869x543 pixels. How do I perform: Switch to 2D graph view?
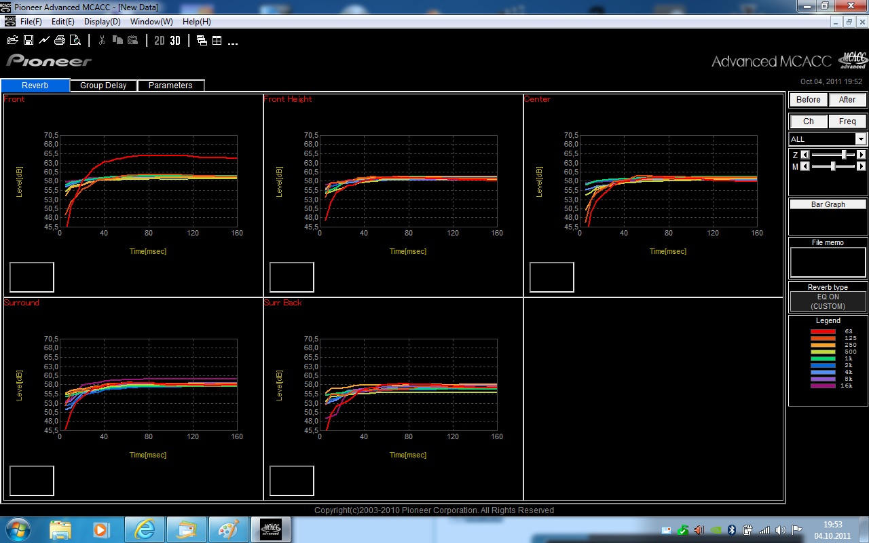coord(160,41)
